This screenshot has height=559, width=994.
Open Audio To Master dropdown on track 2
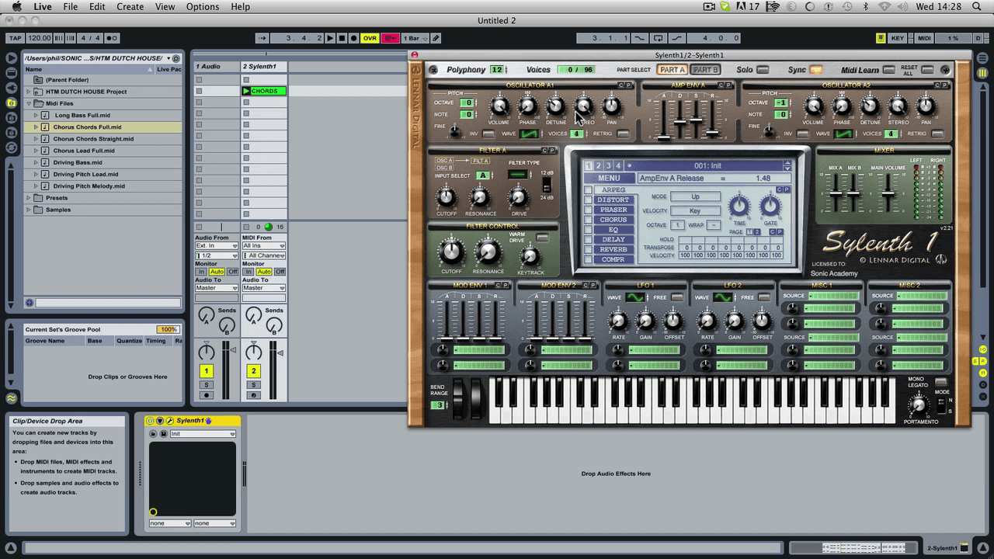264,288
